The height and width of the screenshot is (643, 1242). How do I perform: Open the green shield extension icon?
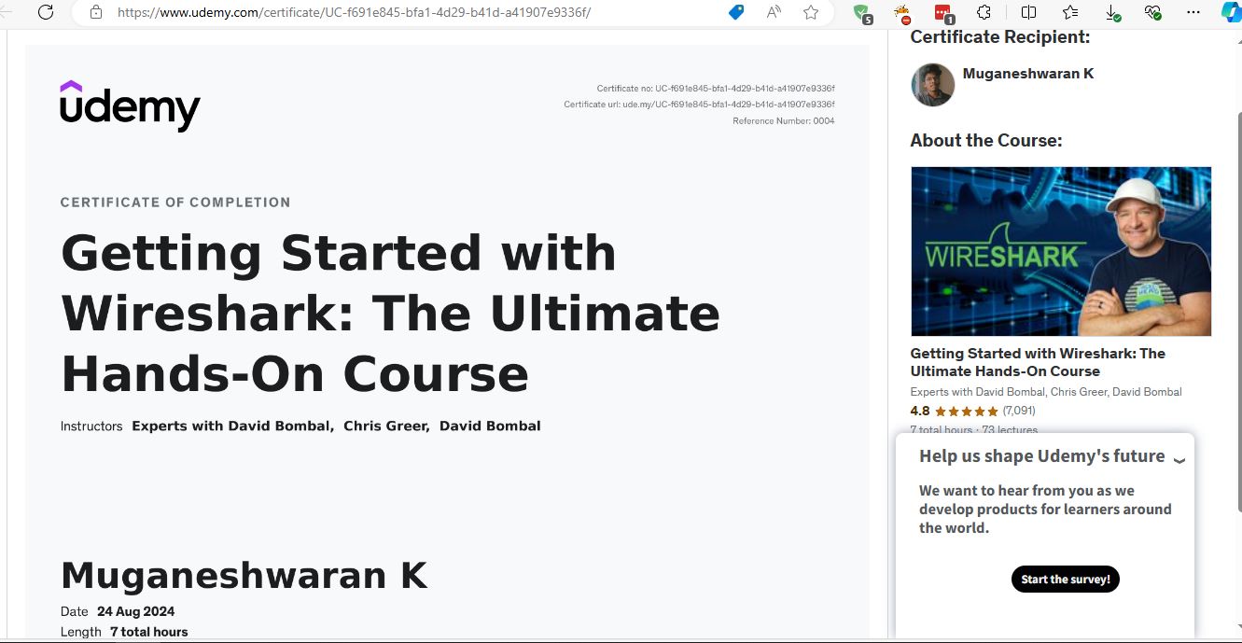coord(862,13)
